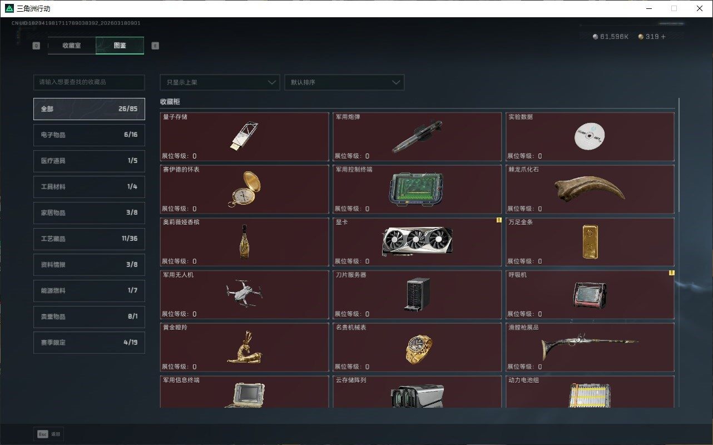Click the plus button next to 319
This screenshot has height=445, width=713.
click(x=663, y=37)
